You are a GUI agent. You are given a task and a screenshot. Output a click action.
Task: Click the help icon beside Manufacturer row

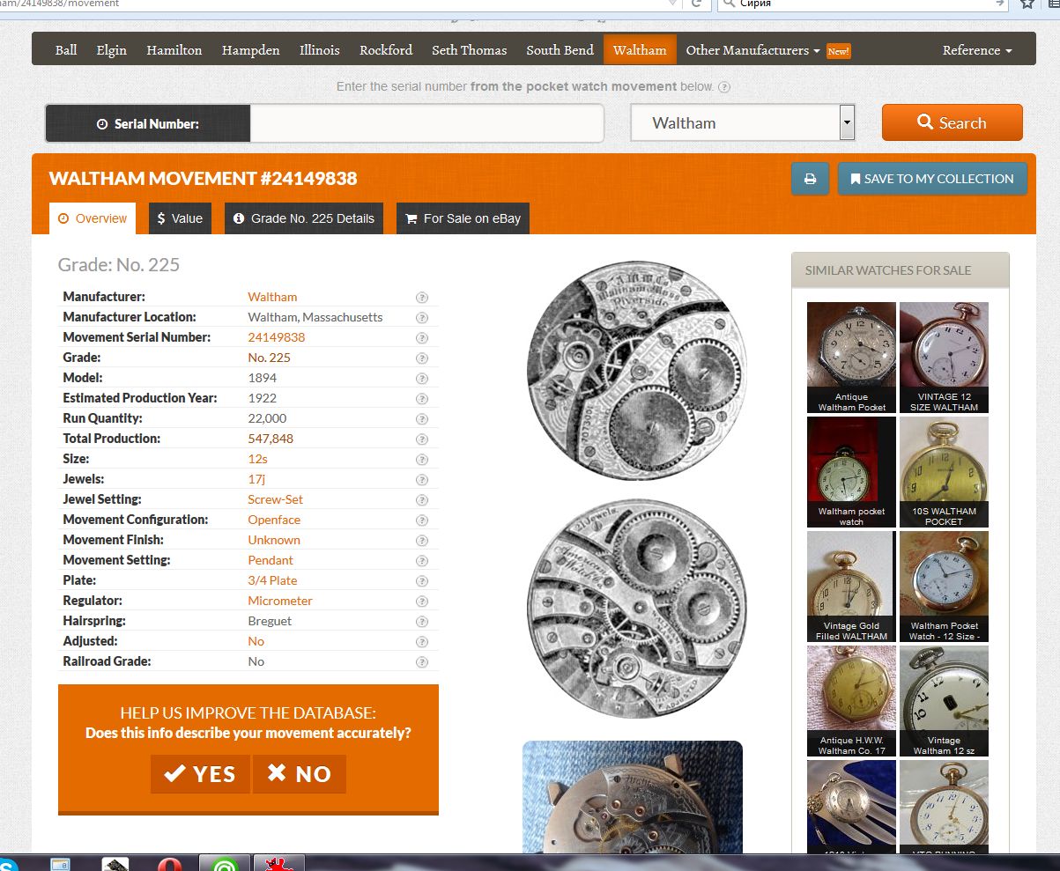(x=422, y=298)
